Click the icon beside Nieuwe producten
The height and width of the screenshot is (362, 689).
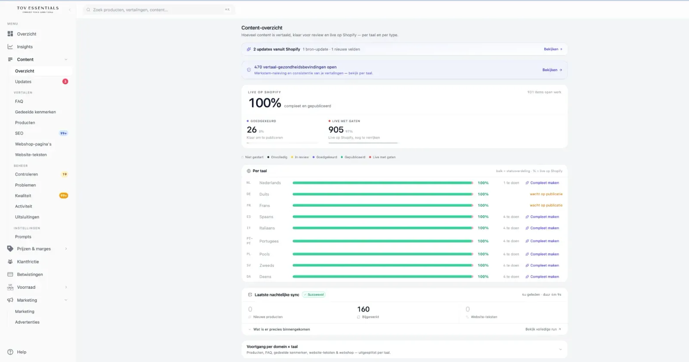click(x=250, y=317)
